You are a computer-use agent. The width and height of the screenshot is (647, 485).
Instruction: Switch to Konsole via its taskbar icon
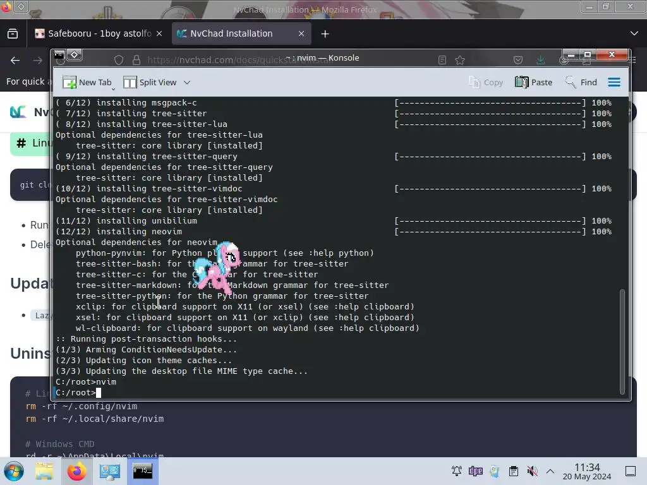[x=142, y=471]
